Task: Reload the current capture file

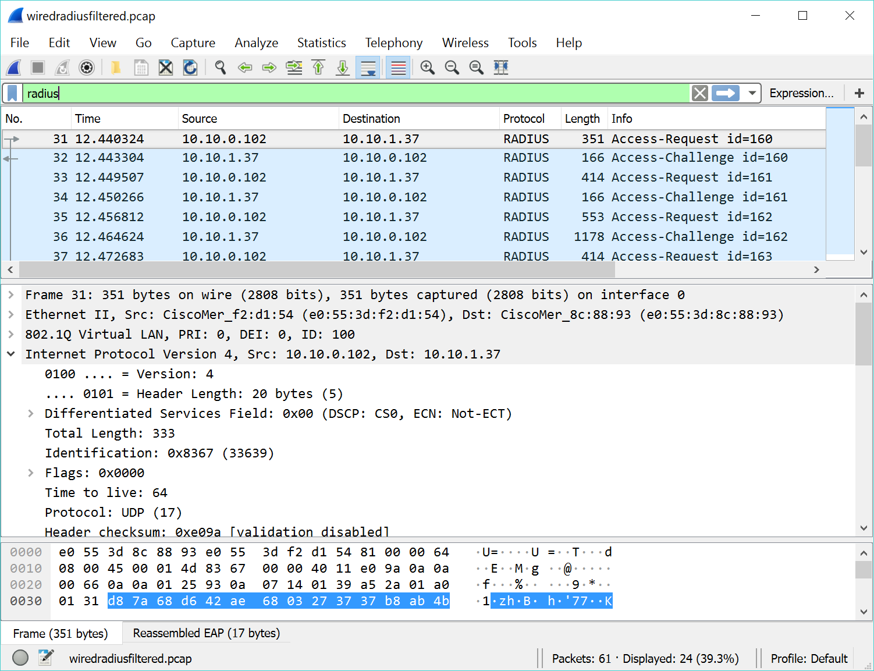Action: pos(190,68)
